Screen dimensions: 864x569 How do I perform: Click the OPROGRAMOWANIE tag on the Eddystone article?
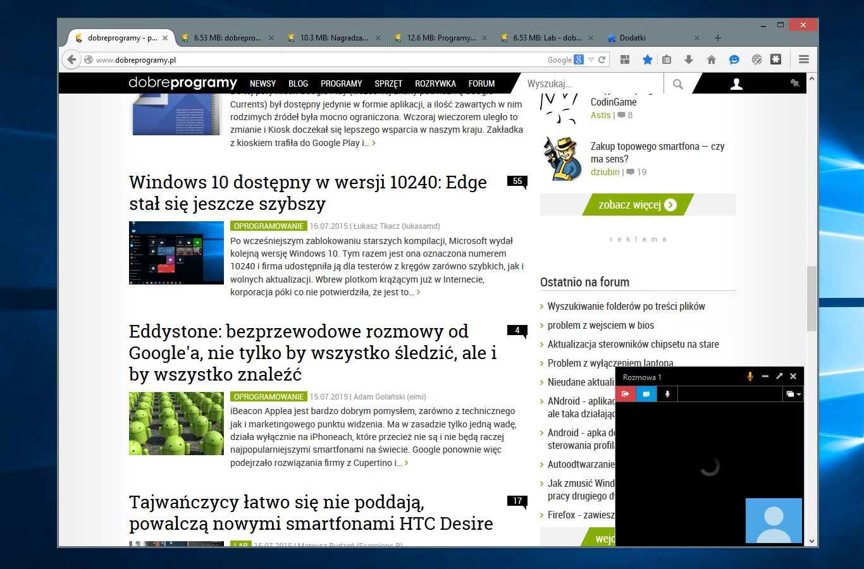[x=268, y=397]
